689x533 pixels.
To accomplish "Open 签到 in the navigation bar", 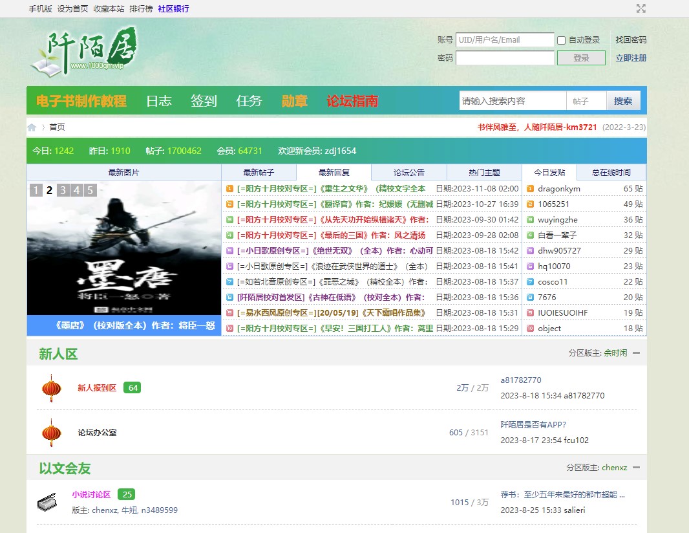I will point(204,101).
